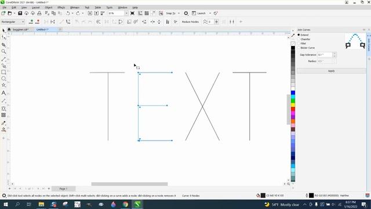
Task: Select the Pick tool in toolbox
Action: point(3,31)
